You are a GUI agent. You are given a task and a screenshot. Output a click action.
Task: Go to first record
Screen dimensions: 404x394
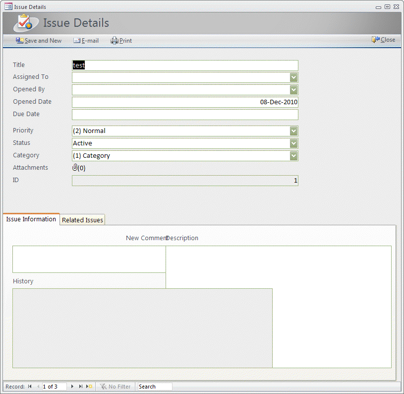point(30,386)
